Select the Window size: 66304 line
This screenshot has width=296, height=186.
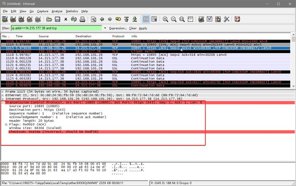coord(35,128)
